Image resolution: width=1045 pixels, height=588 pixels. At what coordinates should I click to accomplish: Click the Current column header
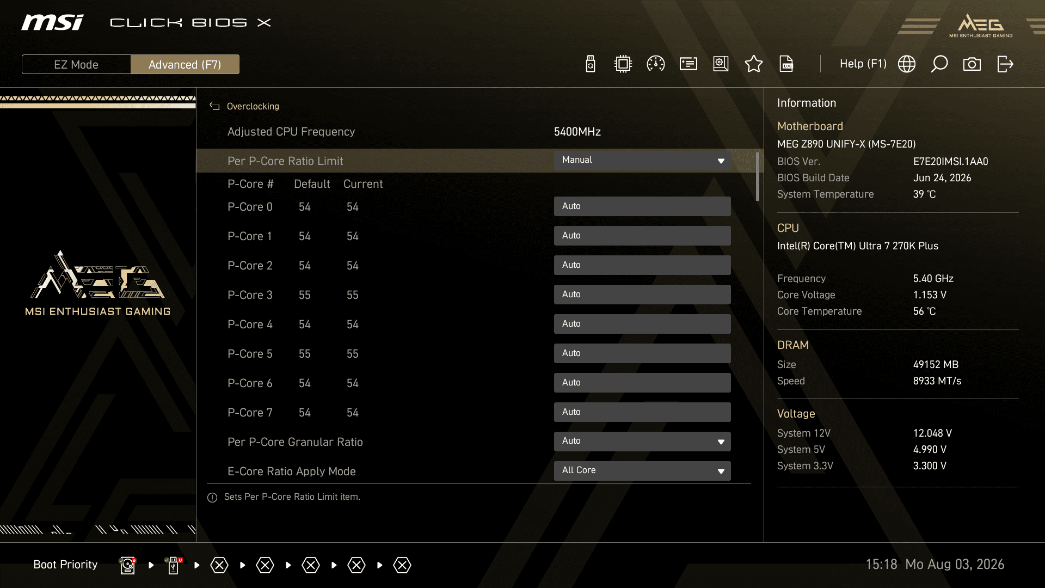363,184
